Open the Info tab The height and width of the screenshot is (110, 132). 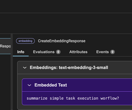click(x=21, y=52)
